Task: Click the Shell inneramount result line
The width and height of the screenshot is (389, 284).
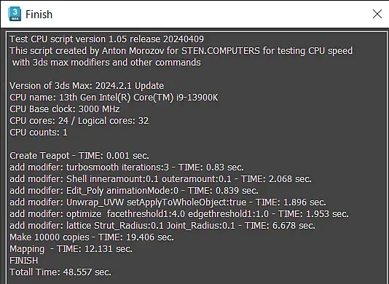Action: click(x=160, y=179)
